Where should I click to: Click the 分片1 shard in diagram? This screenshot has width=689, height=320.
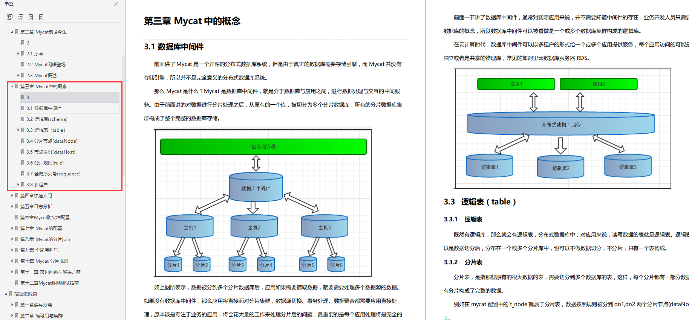coord(173,264)
